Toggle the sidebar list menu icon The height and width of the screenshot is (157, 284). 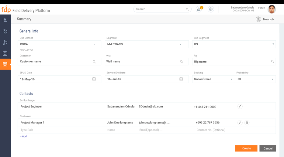[x=5, y=20]
